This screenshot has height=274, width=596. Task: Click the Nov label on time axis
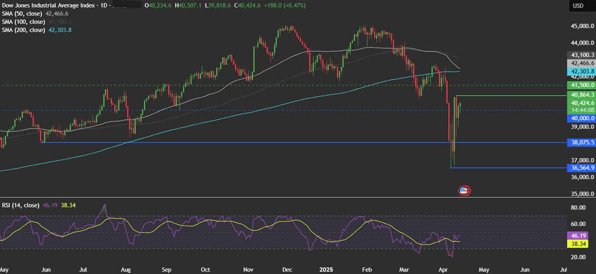coord(248,270)
